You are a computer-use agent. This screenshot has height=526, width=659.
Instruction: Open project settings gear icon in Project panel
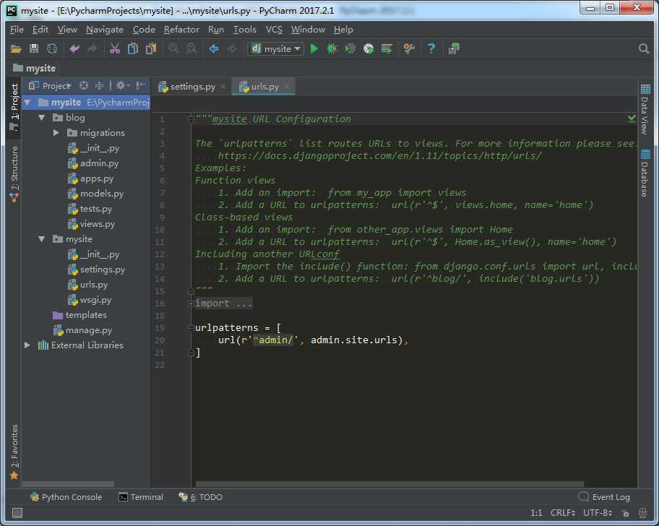[x=121, y=85]
